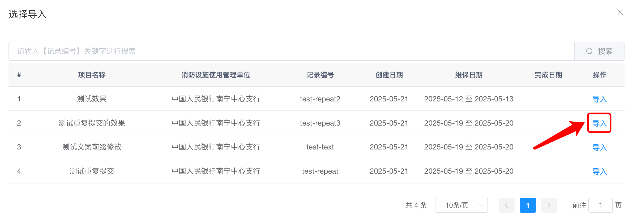Import the test-repeat2 record
Screen dimensions: 633x223
tap(600, 99)
